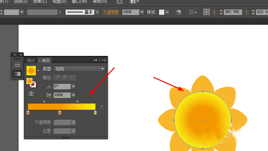This screenshot has height=151, width=268.
Task: Open the arrange documents layout icon
Action: (134, 2)
